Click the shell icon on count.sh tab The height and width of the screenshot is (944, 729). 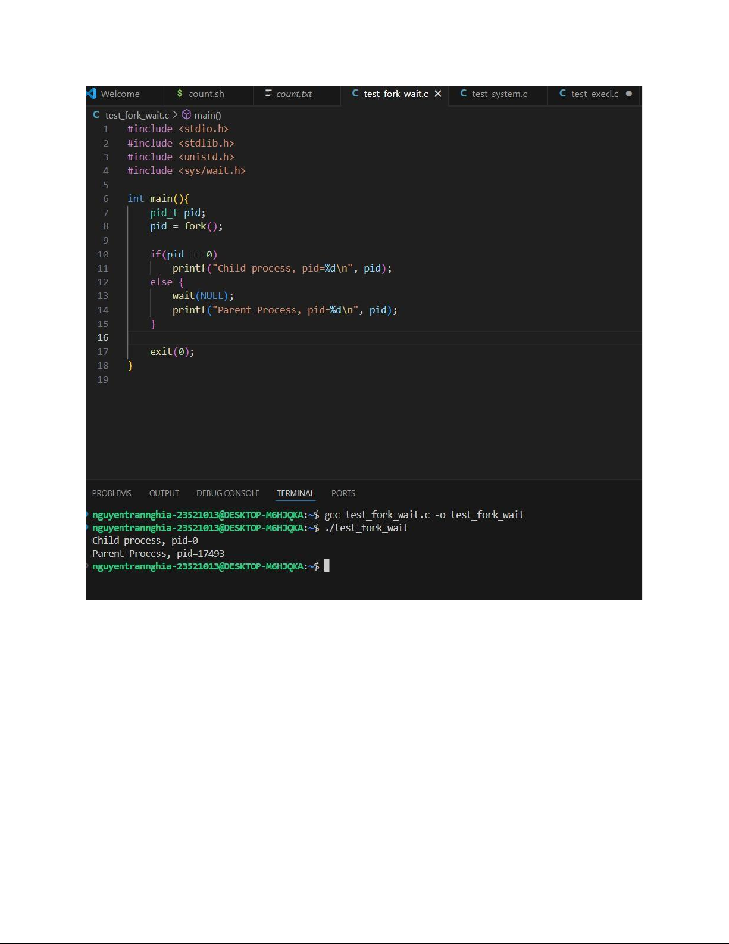[180, 94]
